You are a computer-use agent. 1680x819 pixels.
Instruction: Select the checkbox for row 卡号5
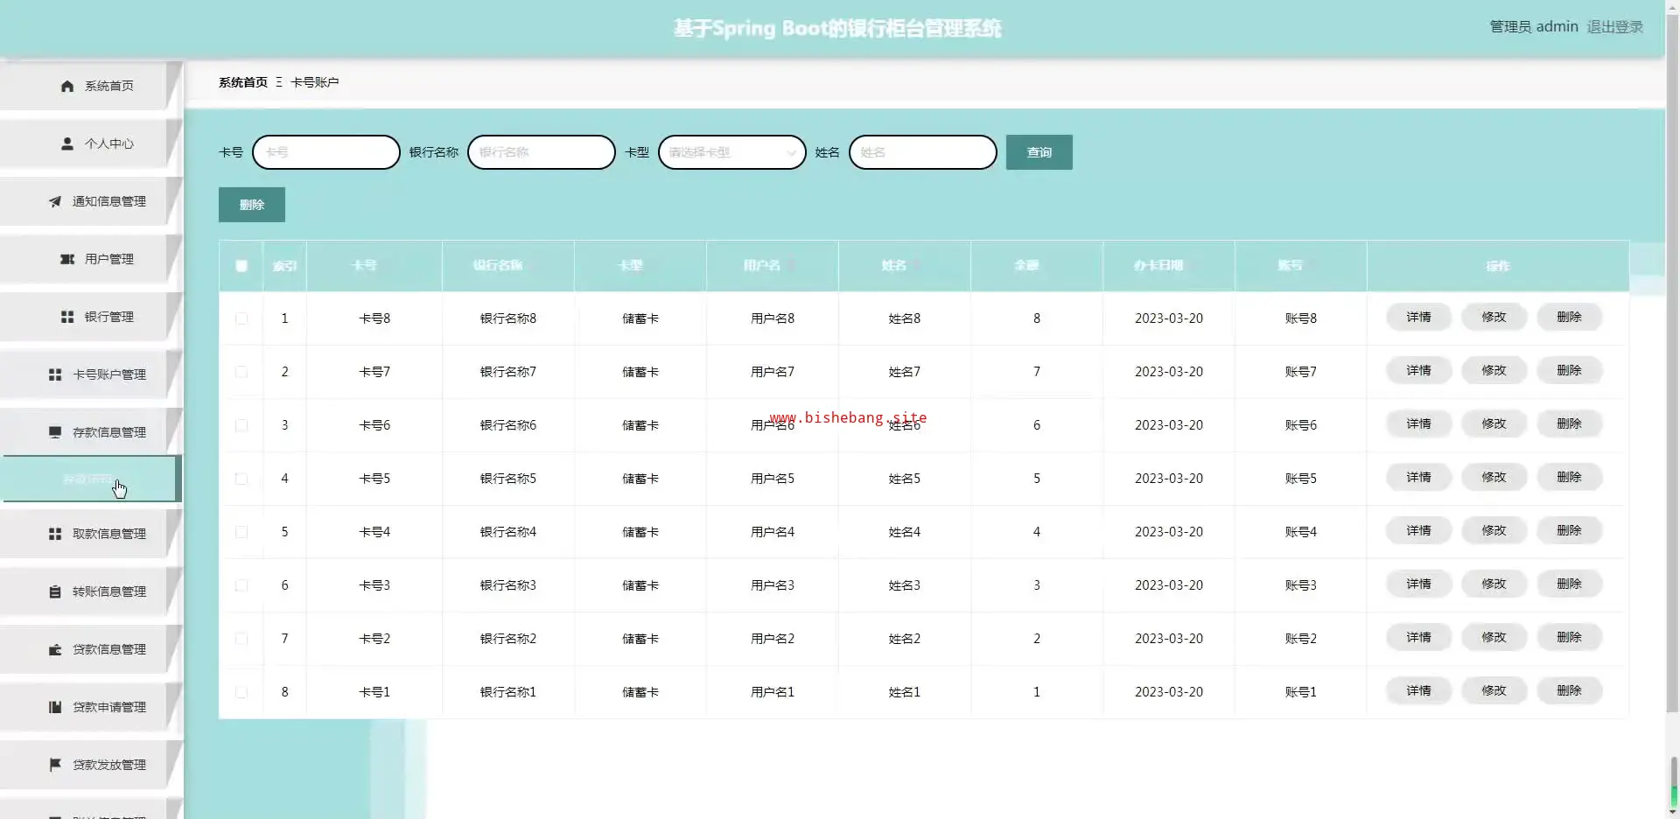[241, 479]
